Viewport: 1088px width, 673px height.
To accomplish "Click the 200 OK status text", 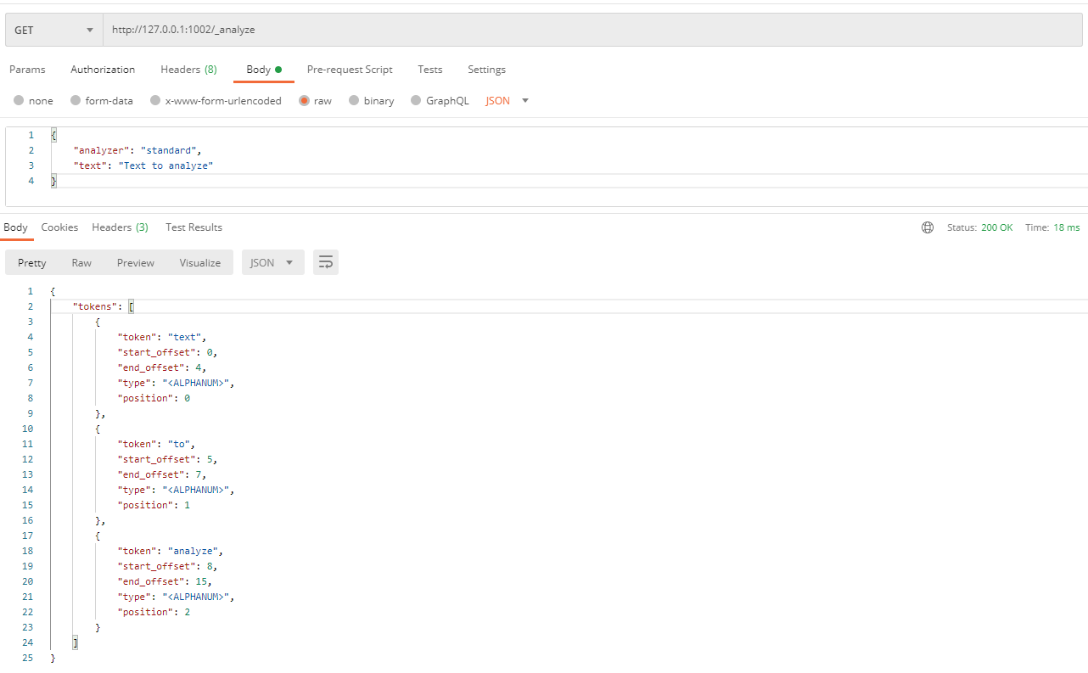I will (x=997, y=227).
